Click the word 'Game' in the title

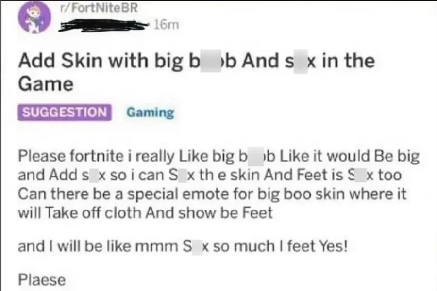point(46,84)
